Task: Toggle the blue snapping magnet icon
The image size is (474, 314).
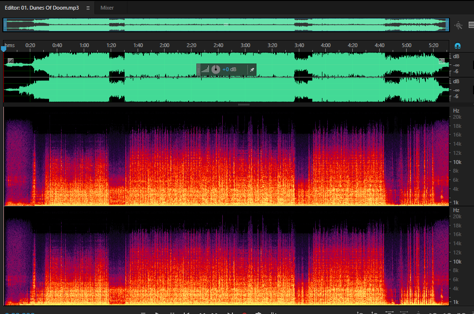Action: [458, 46]
